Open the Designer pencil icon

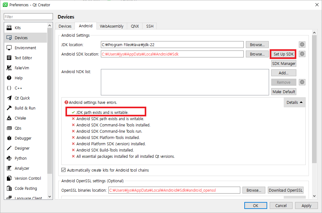pos(9,148)
